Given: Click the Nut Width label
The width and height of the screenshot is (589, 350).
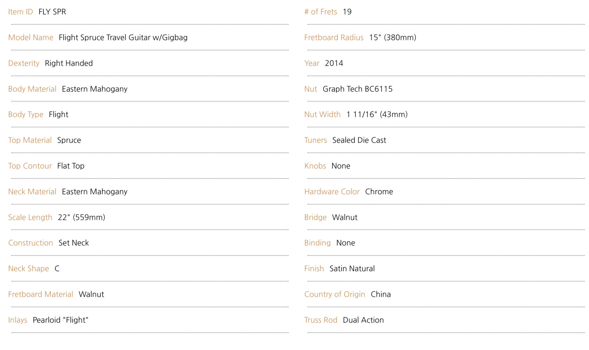Looking at the screenshot, I should 322,115.
